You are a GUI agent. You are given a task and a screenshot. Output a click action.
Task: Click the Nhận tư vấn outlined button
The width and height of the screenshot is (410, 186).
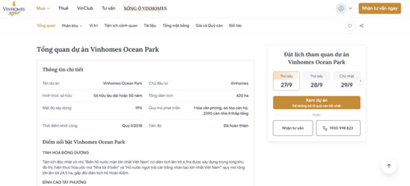click(293, 128)
